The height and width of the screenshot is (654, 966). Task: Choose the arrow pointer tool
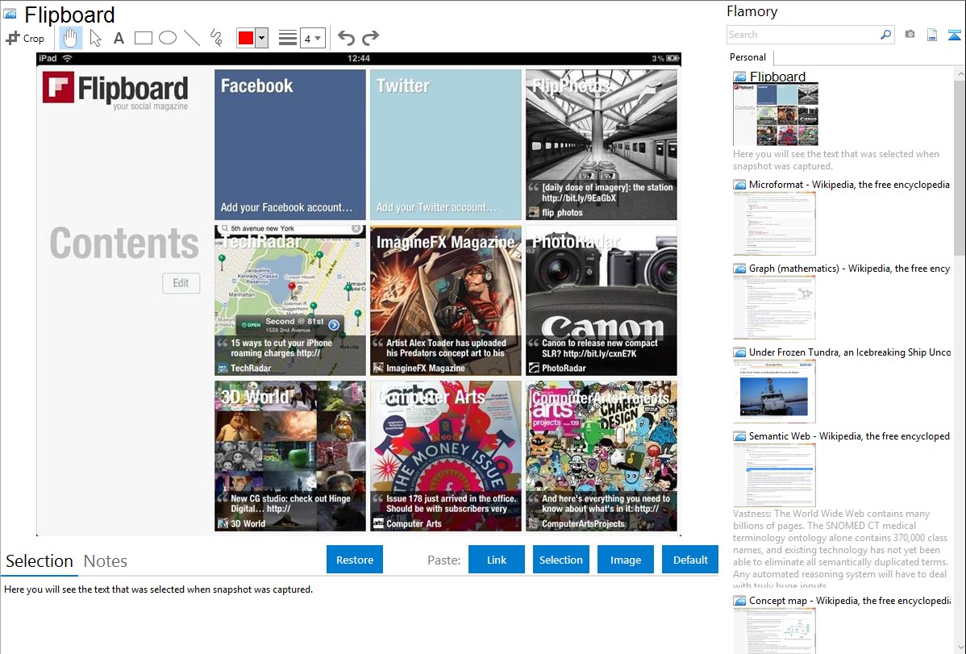pyautogui.click(x=95, y=38)
